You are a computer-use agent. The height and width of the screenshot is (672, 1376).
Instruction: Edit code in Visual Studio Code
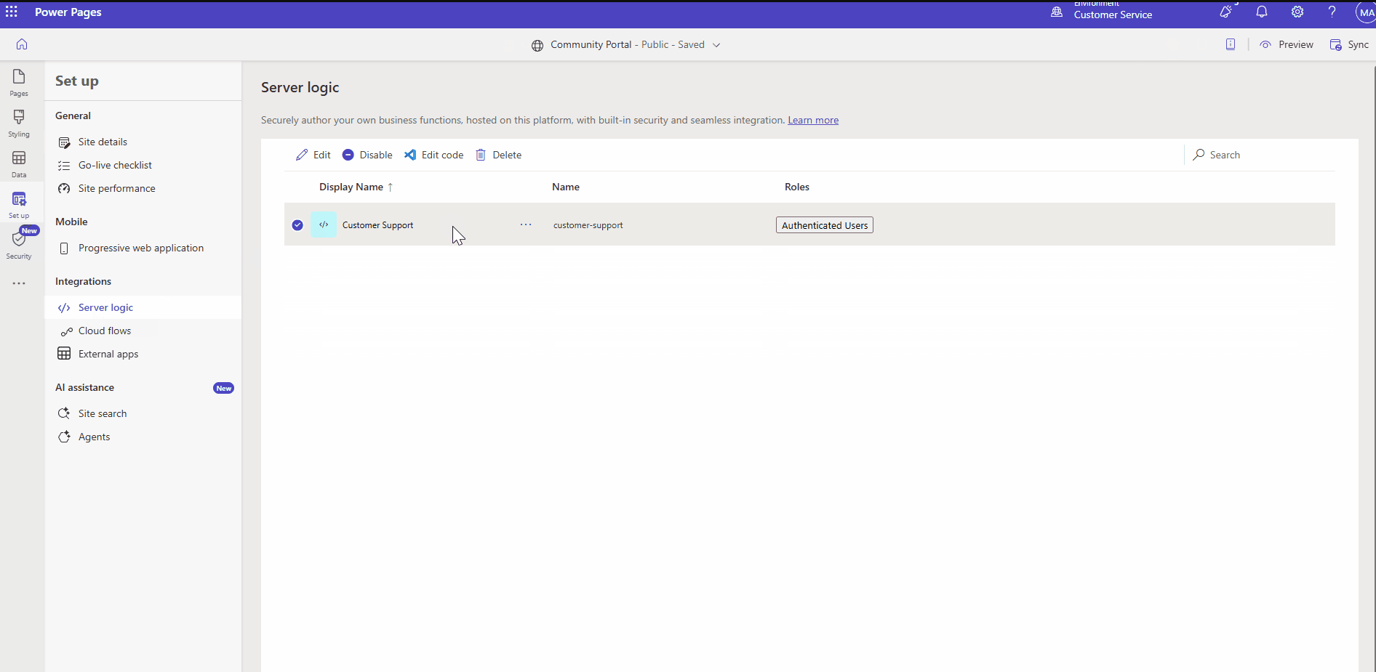[434, 155]
